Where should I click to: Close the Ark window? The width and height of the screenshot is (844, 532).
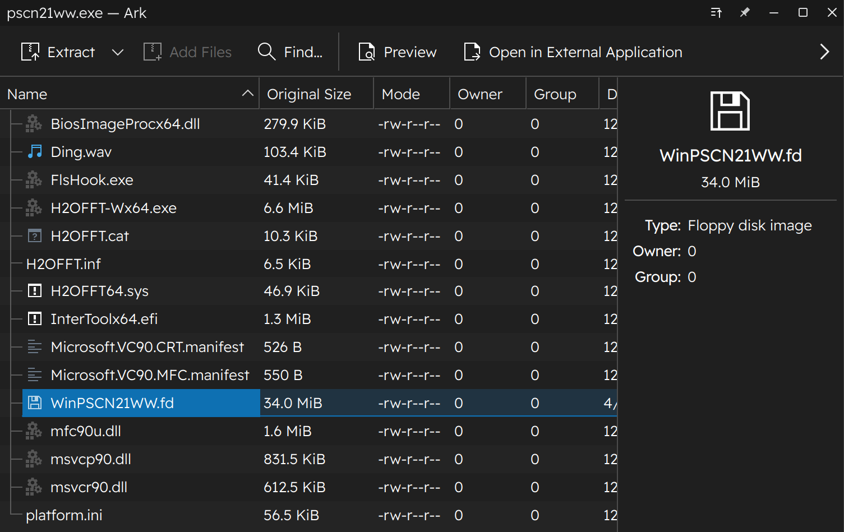point(832,12)
